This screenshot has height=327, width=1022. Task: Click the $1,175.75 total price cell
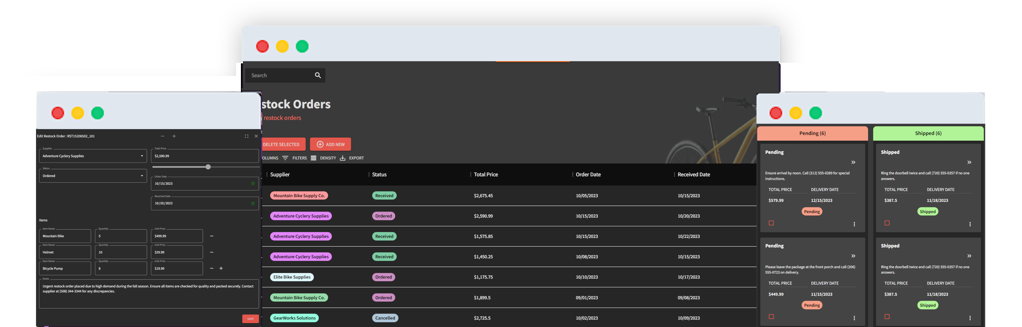tap(483, 277)
